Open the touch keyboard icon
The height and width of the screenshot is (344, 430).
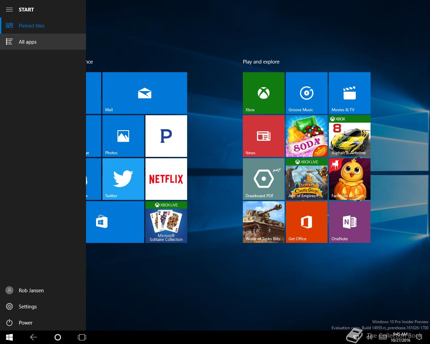383,337
